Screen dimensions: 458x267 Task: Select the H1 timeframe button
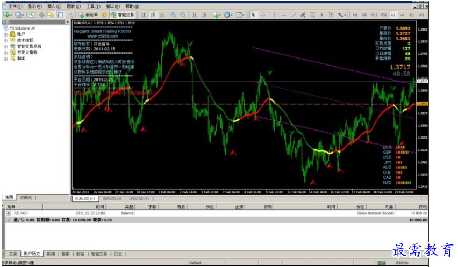(x=393, y=15)
